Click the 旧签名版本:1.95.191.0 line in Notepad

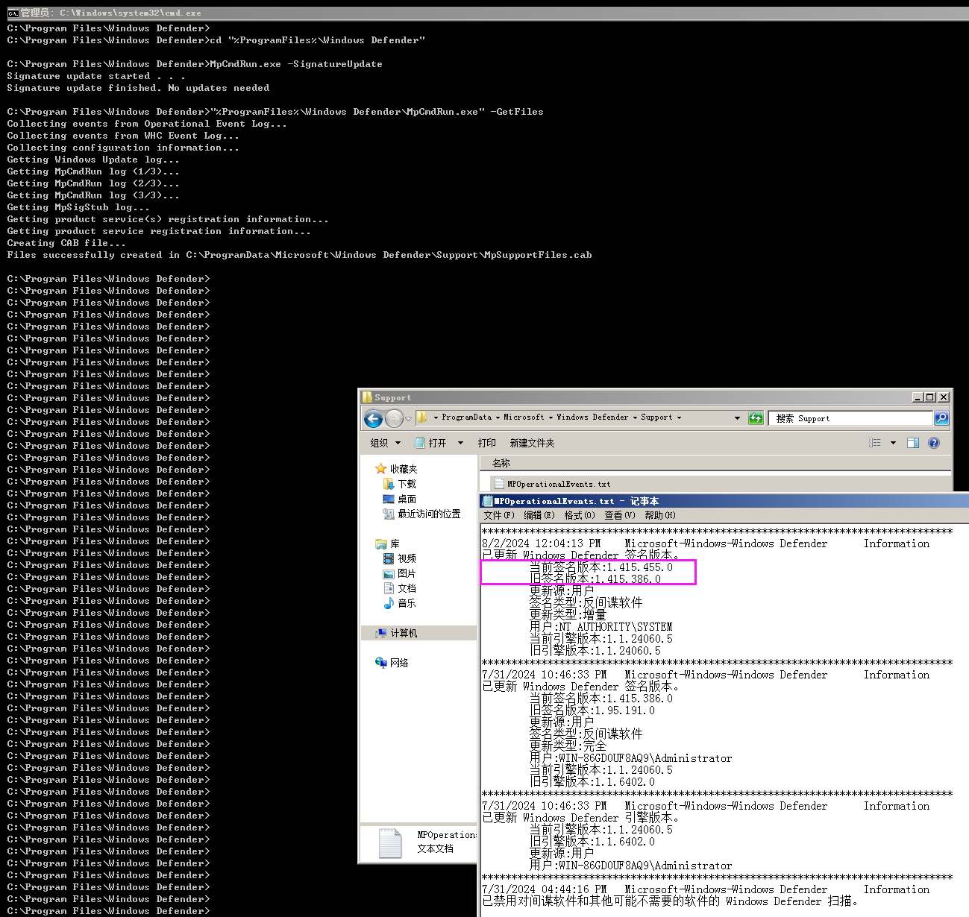[592, 710]
